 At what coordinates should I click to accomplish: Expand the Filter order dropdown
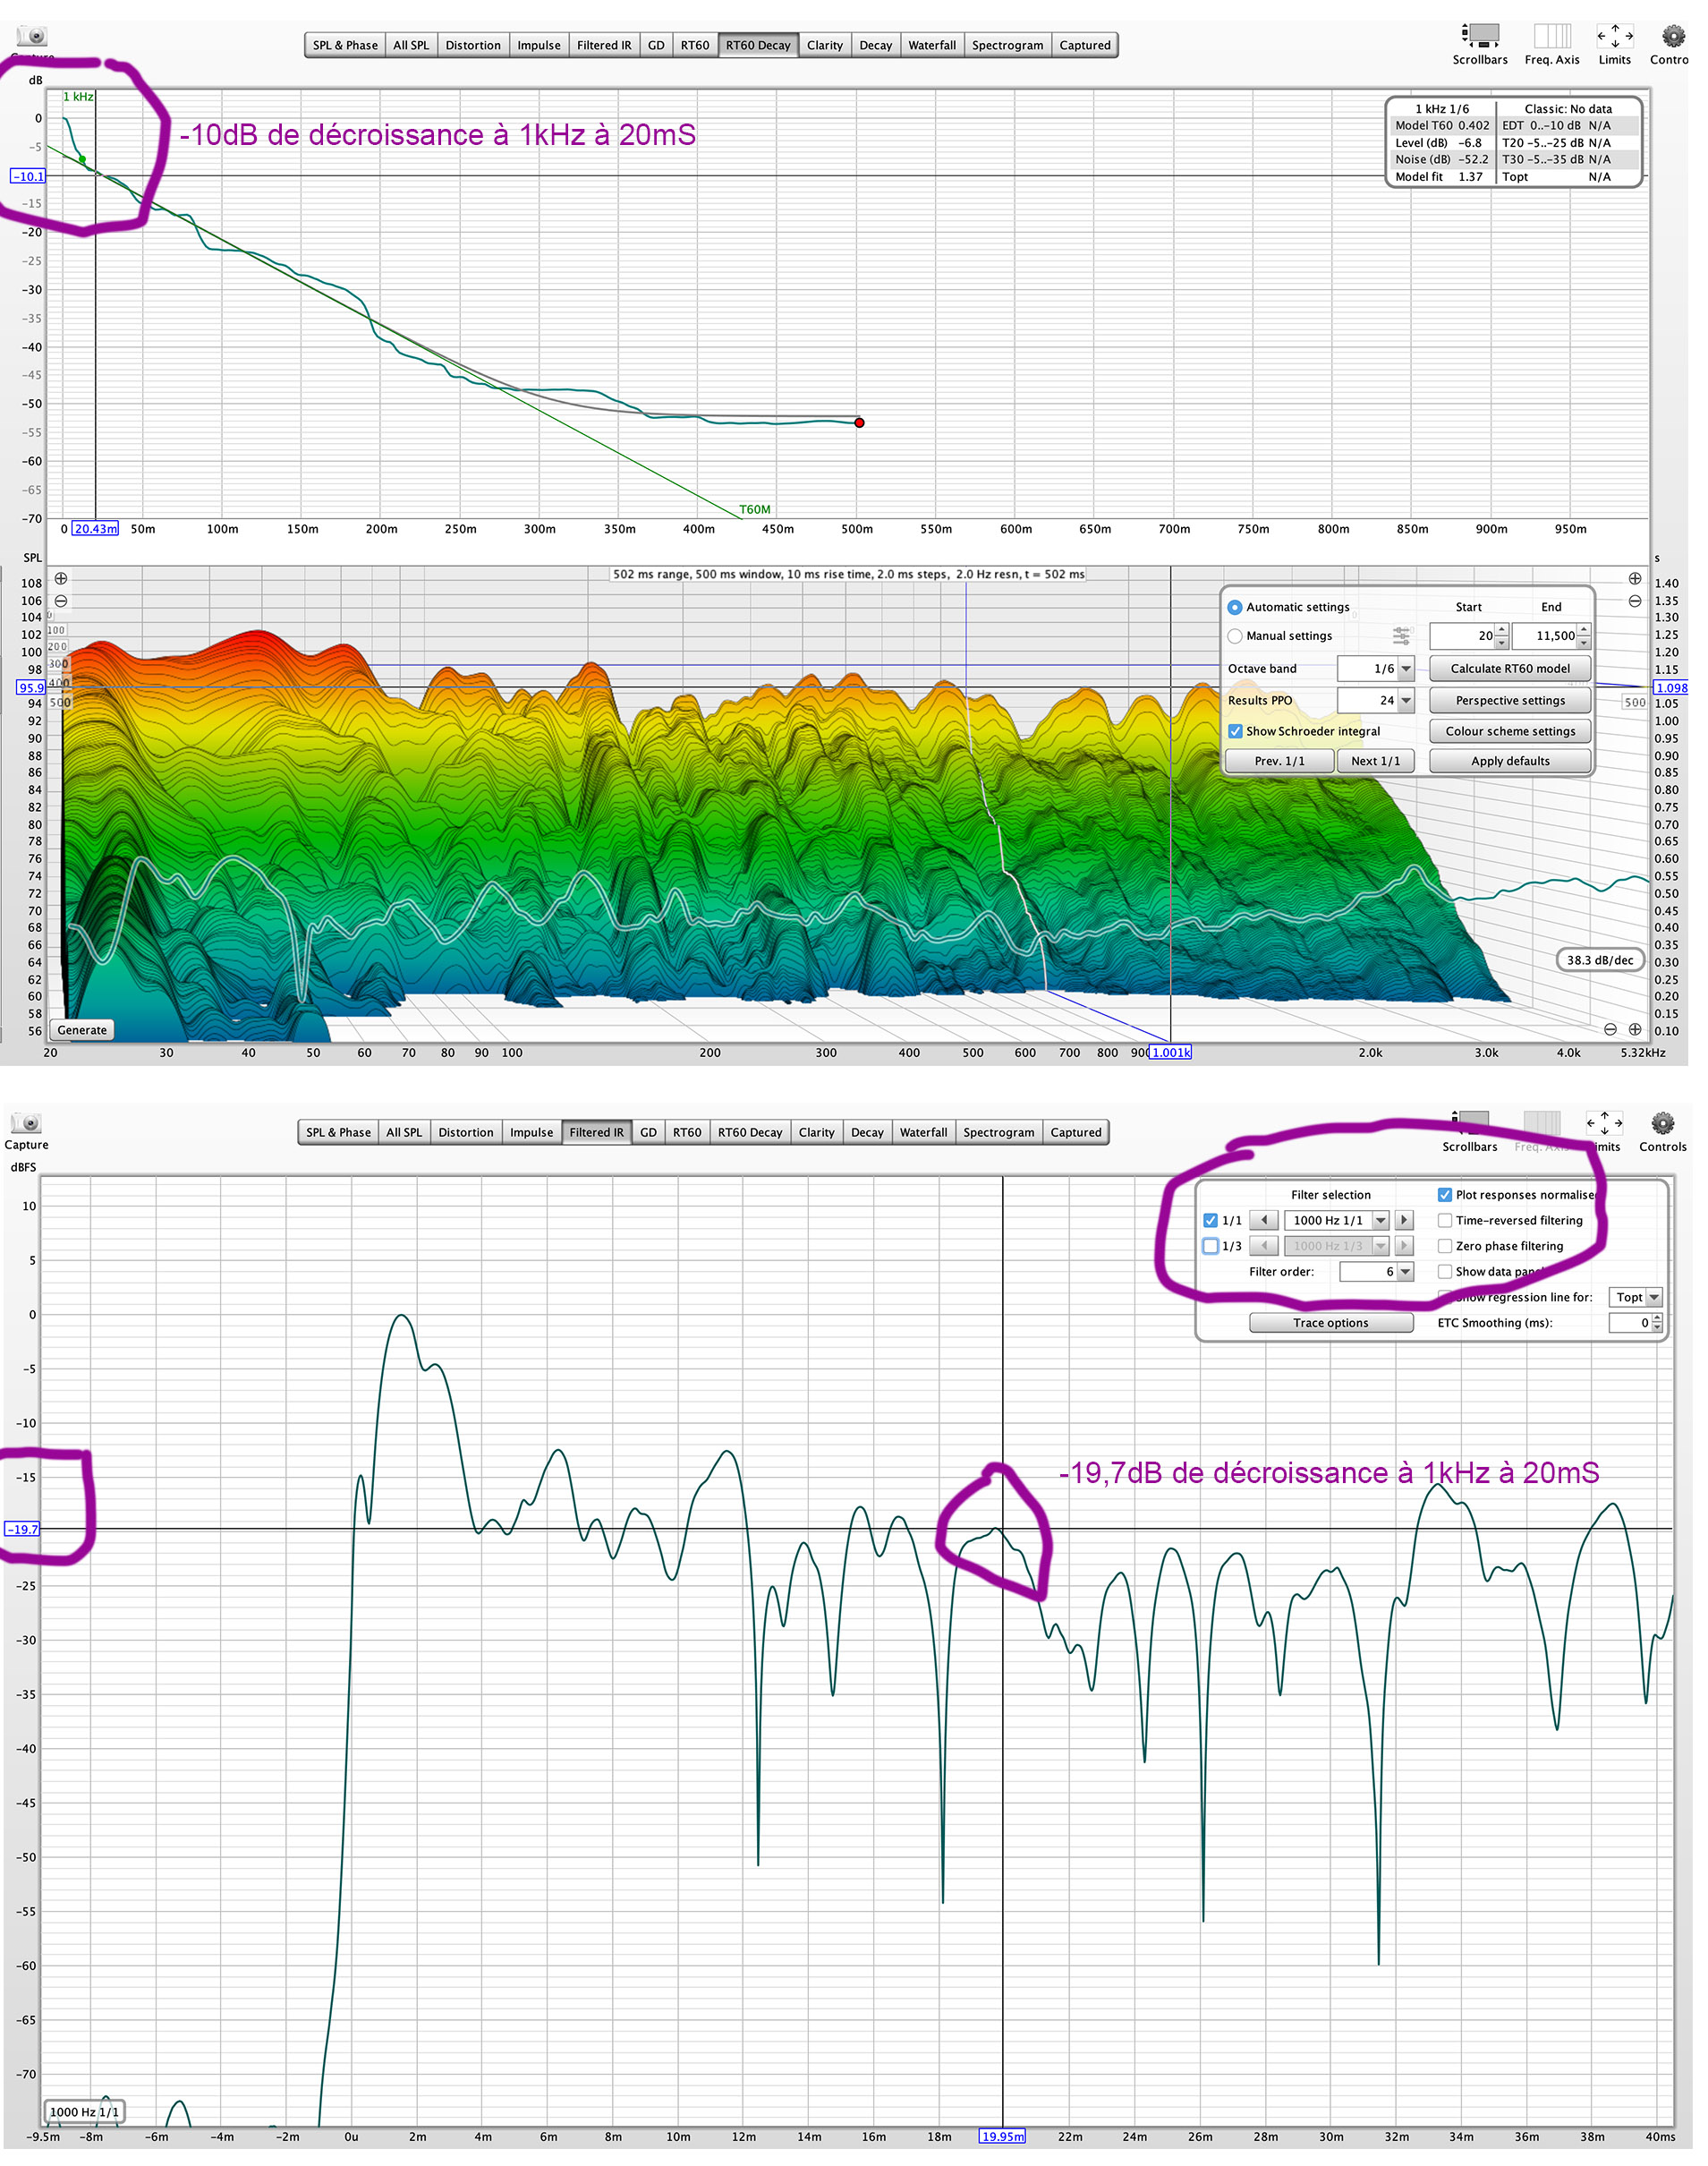[x=1405, y=1272]
